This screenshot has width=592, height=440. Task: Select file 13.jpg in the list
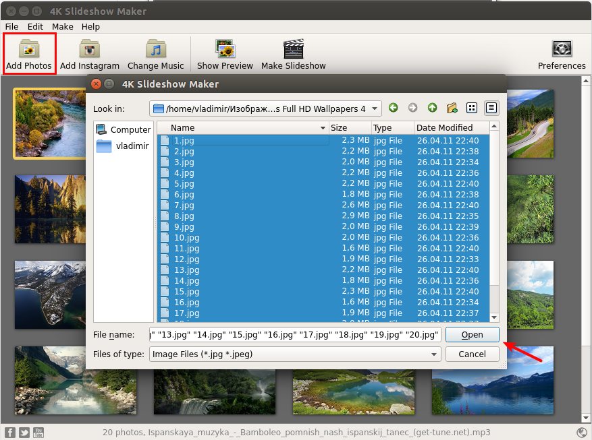(x=323, y=270)
